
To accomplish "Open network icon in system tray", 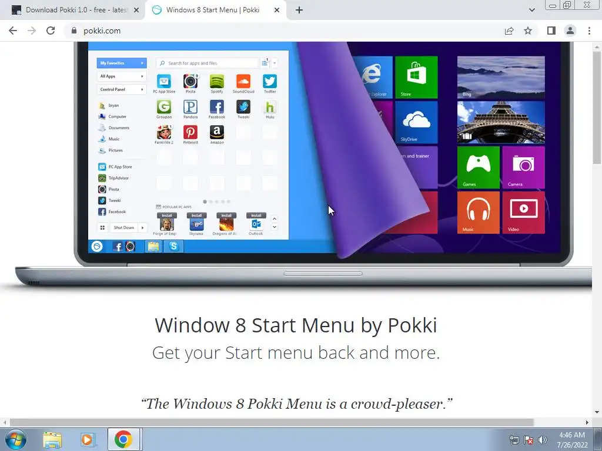I will (514, 440).
